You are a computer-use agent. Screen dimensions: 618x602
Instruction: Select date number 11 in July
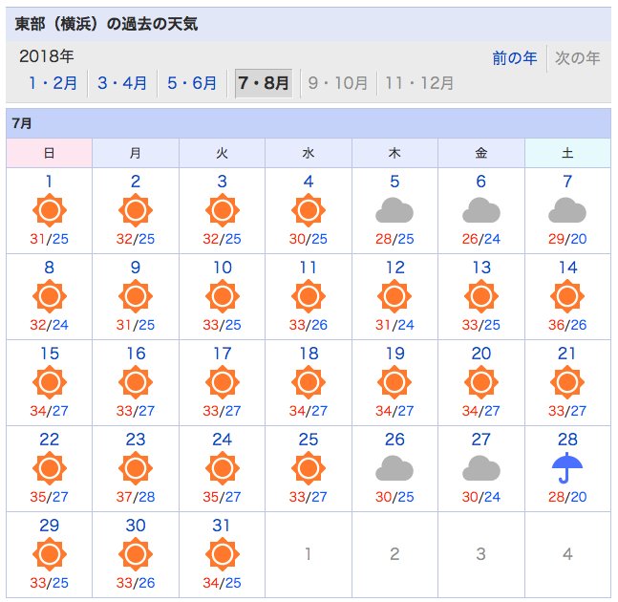(309, 268)
